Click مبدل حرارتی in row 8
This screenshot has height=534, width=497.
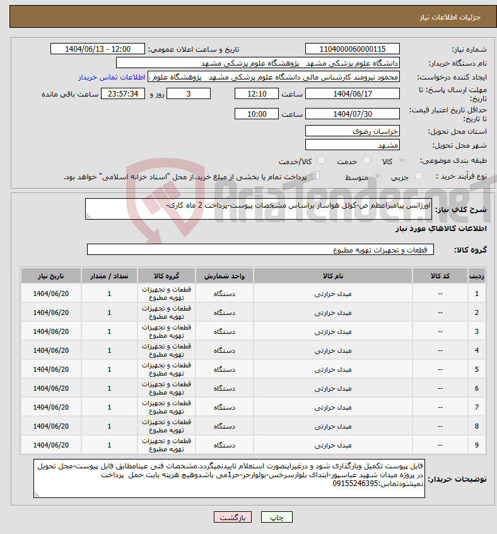332,426
